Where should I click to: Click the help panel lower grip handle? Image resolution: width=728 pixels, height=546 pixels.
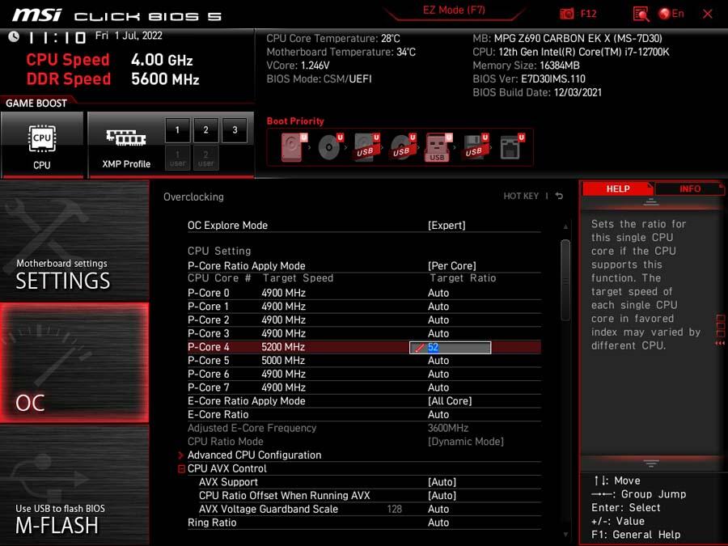[651, 463]
